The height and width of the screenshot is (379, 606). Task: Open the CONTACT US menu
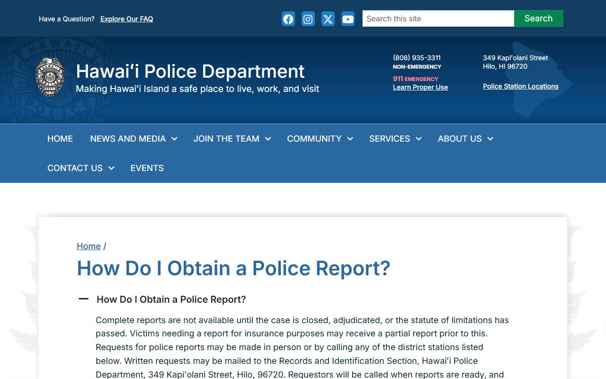[x=75, y=168]
